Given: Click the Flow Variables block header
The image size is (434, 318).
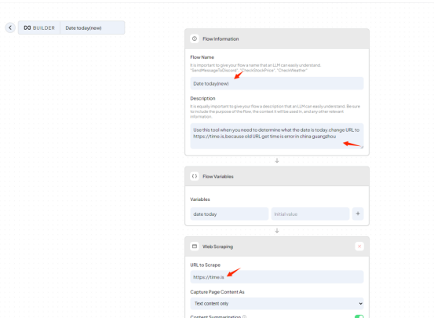Looking at the screenshot, I should point(277,176).
